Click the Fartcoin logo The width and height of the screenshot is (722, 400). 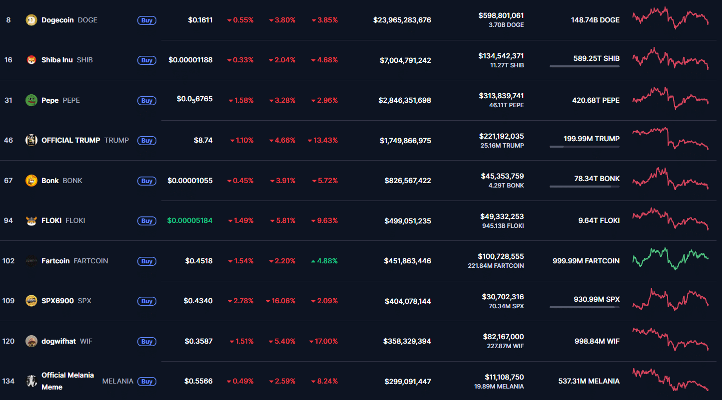tap(31, 261)
